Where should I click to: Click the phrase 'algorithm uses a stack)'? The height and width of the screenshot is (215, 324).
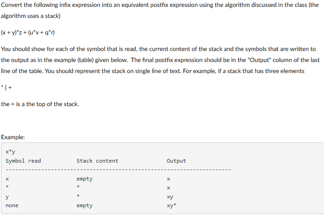point(30,16)
